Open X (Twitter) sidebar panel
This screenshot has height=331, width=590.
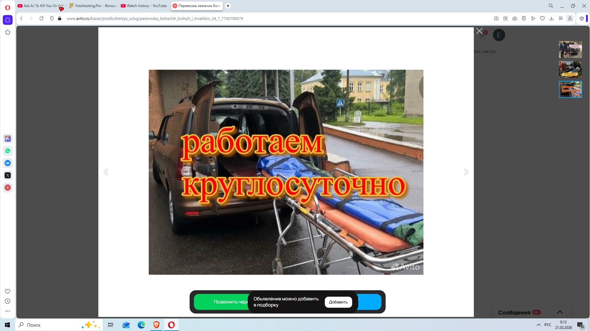[x=8, y=175]
